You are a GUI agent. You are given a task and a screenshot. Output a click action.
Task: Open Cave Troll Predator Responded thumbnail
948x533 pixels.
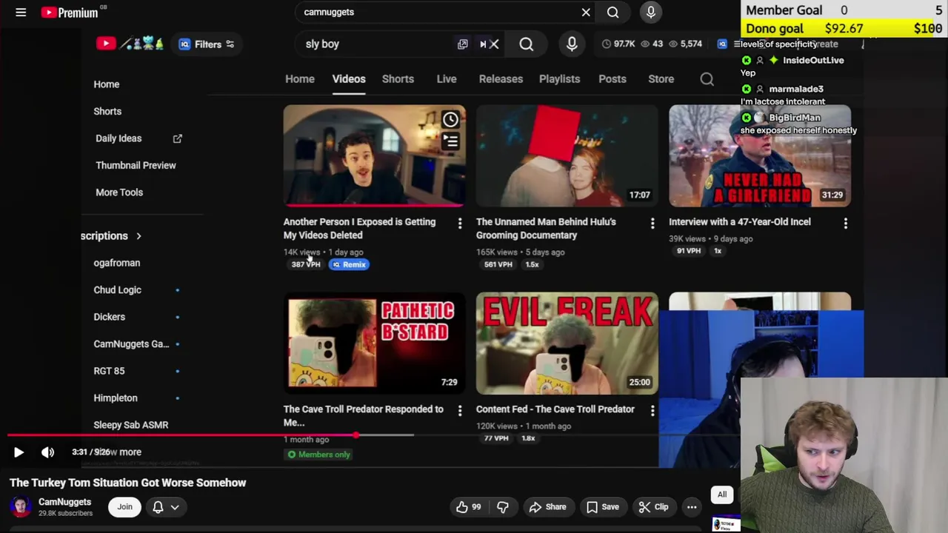[x=374, y=343]
